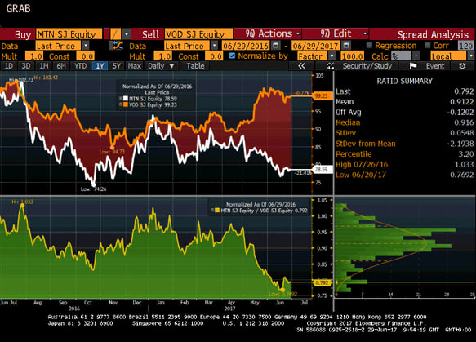Collapse the side panel using double-left-arrow icon
Image resolution: width=476 pixels, height=342 pixels.
click(301, 66)
